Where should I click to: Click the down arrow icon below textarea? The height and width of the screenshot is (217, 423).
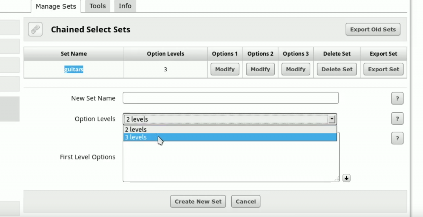click(346, 178)
